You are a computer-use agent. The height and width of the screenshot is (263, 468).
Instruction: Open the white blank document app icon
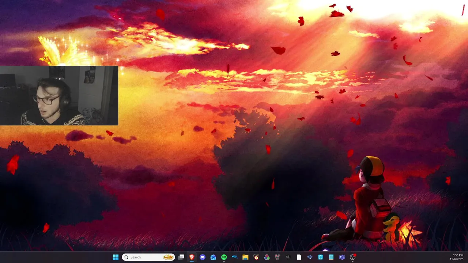tap(299, 257)
